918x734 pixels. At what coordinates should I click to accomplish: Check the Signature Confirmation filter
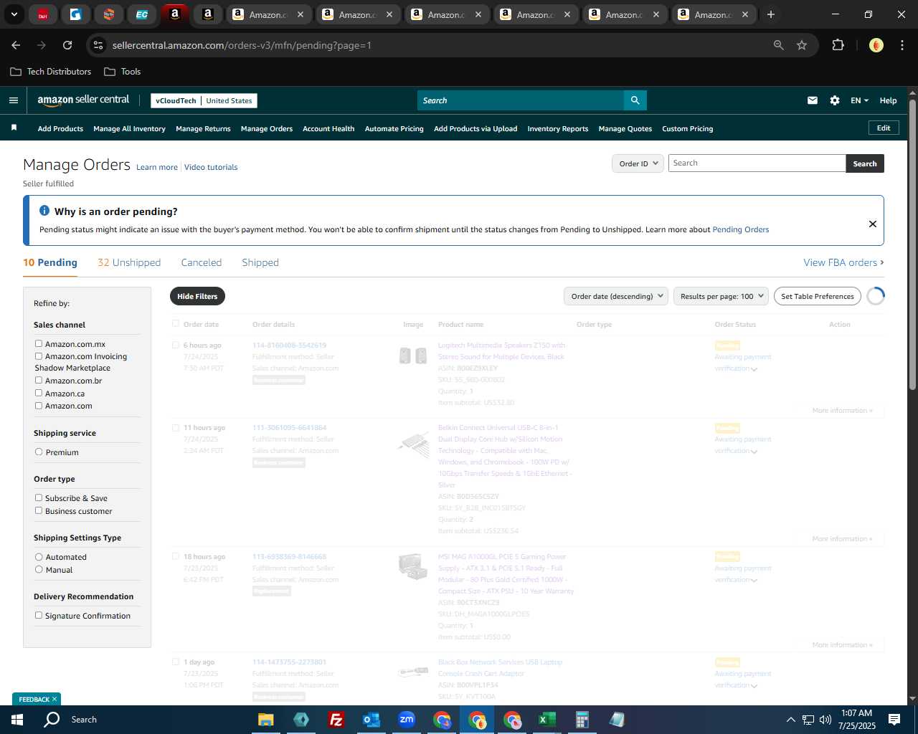[x=39, y=616]
